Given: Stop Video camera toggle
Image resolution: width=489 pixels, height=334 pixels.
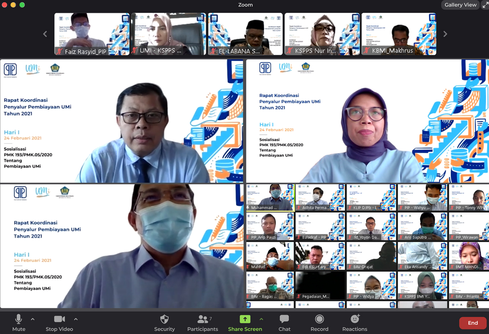Looking at the screenshot, I should click(x=59, y=319).
